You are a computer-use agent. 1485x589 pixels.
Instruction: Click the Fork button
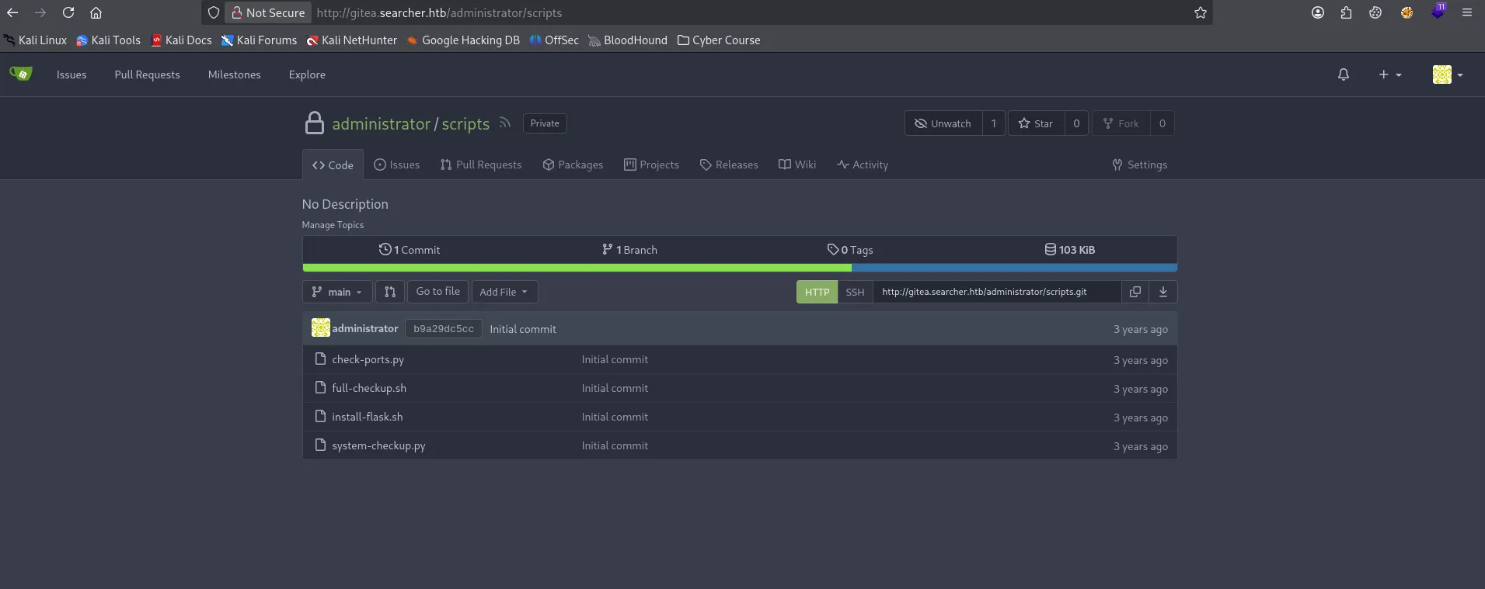point(1121,123)
